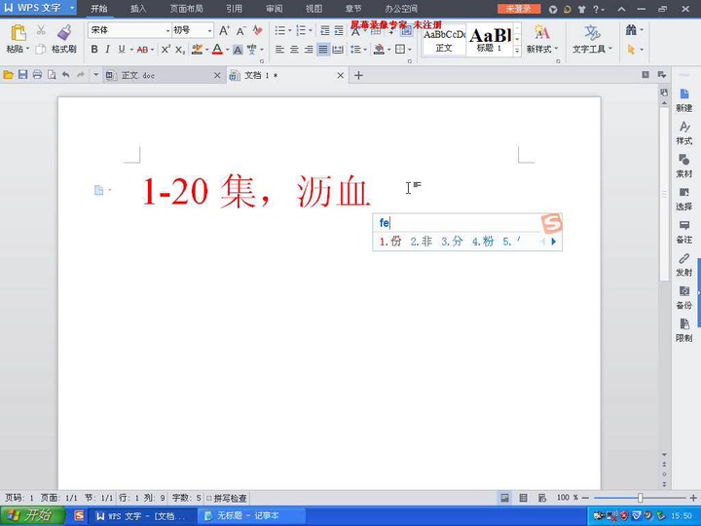Viewport: 701px width, 526px height.
Task: Toggle italic formatting
Action: [108, 50]
